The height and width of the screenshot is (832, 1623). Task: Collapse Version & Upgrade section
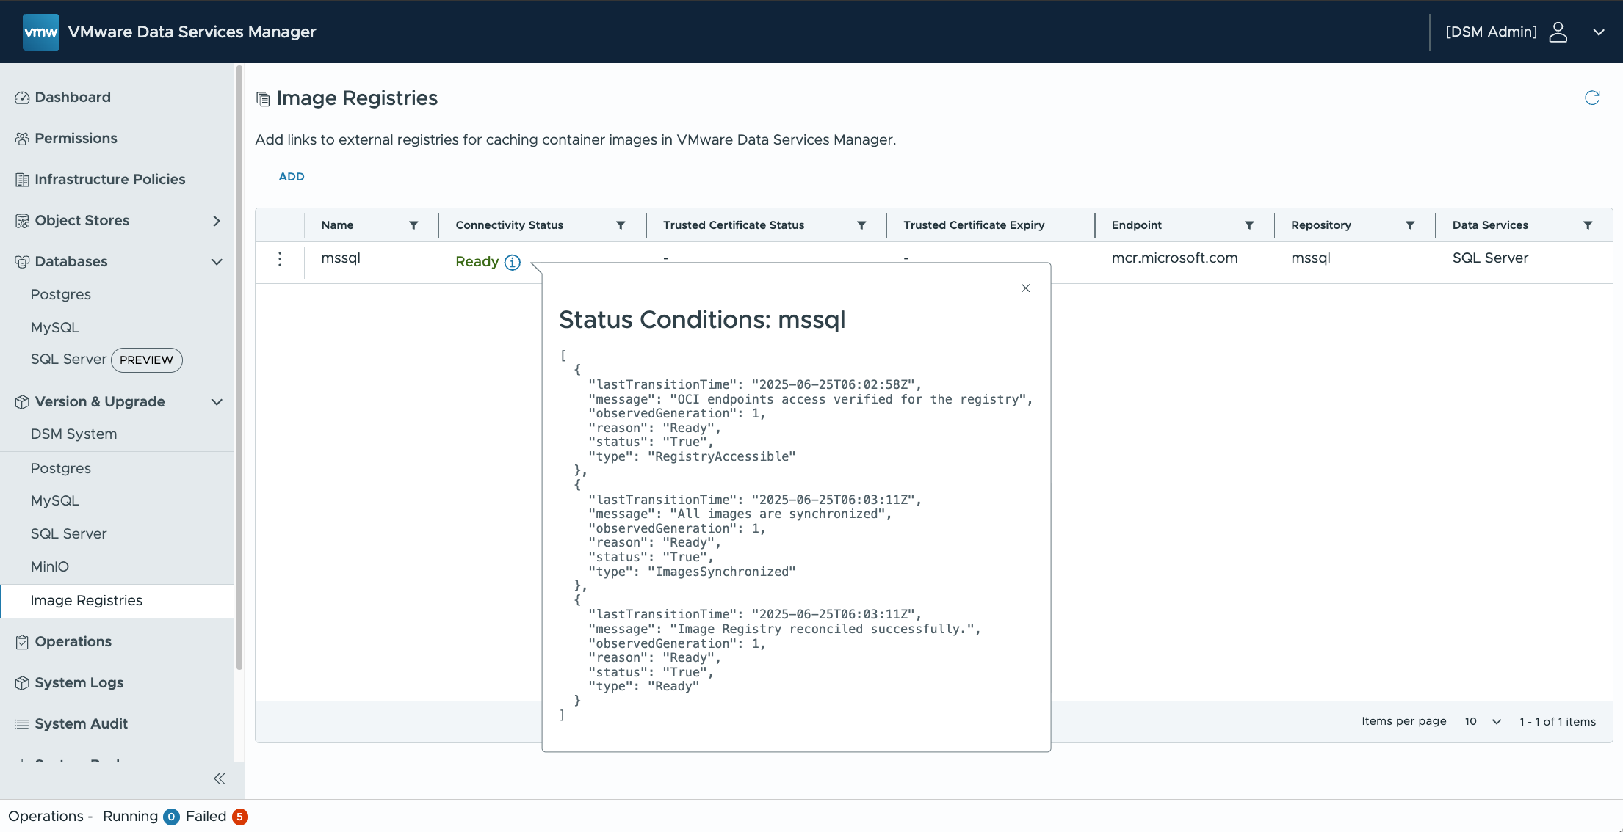216,402
